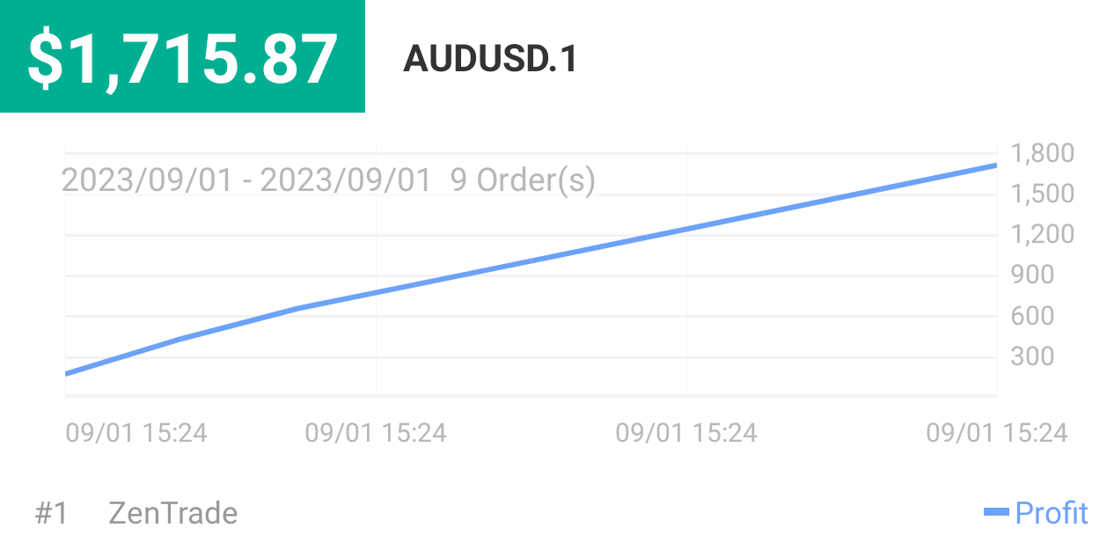Click the 900 y-axis label
Screen dimensions: 1114x557
pyautogui.click(x=1032, y=275)
